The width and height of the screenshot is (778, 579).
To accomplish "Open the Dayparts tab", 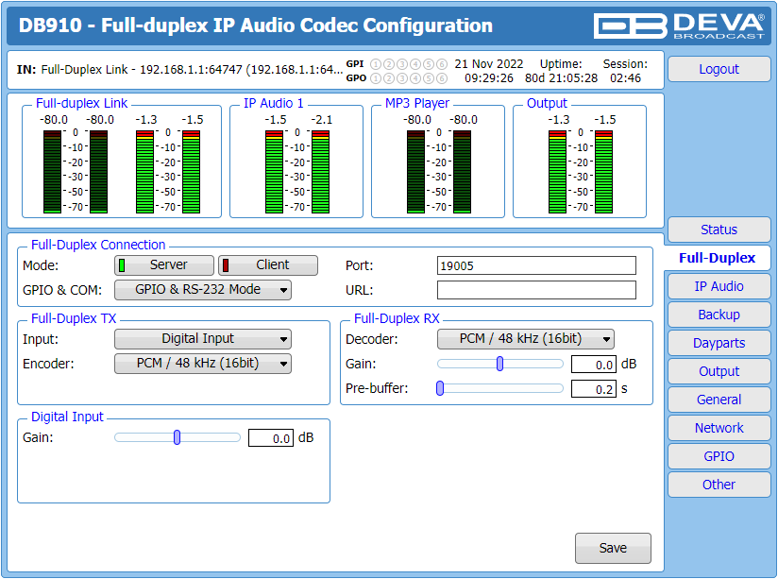I will tap(719, 343).
